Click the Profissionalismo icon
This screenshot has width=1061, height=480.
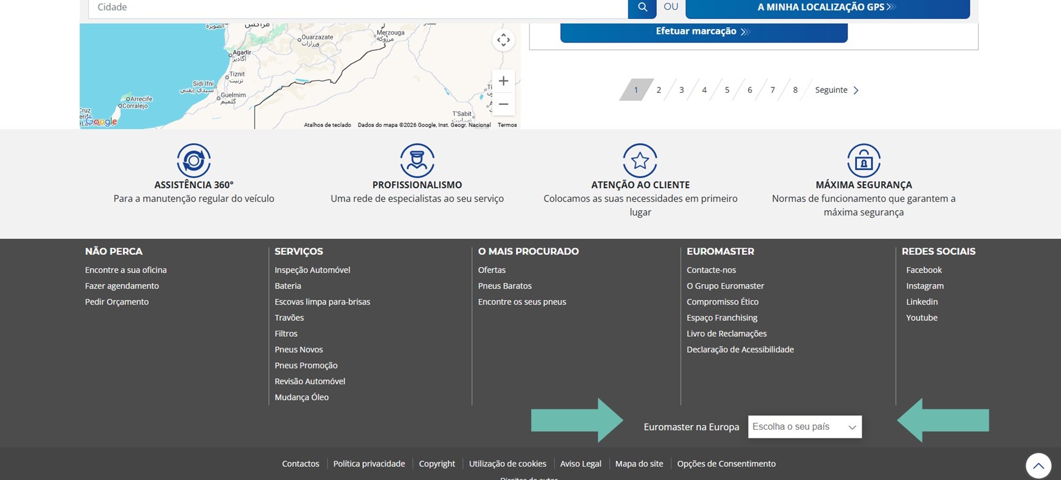(x=417, y=160)
